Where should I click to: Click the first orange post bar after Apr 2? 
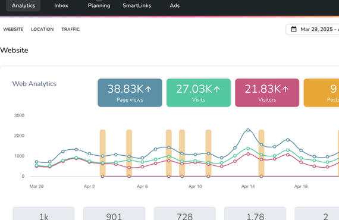point(103,153)
